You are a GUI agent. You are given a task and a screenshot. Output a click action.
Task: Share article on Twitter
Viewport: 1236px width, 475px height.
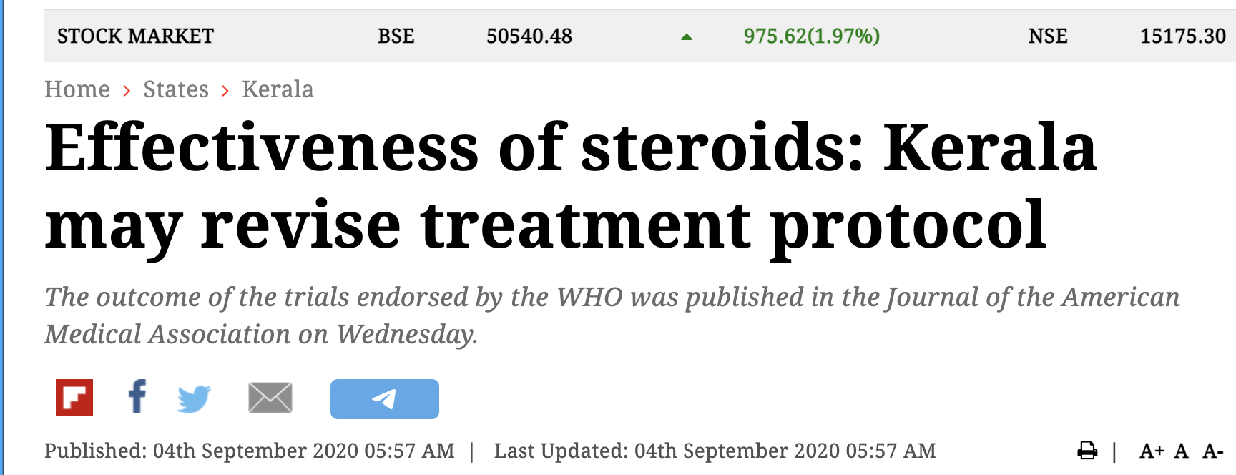coord(194,398)
